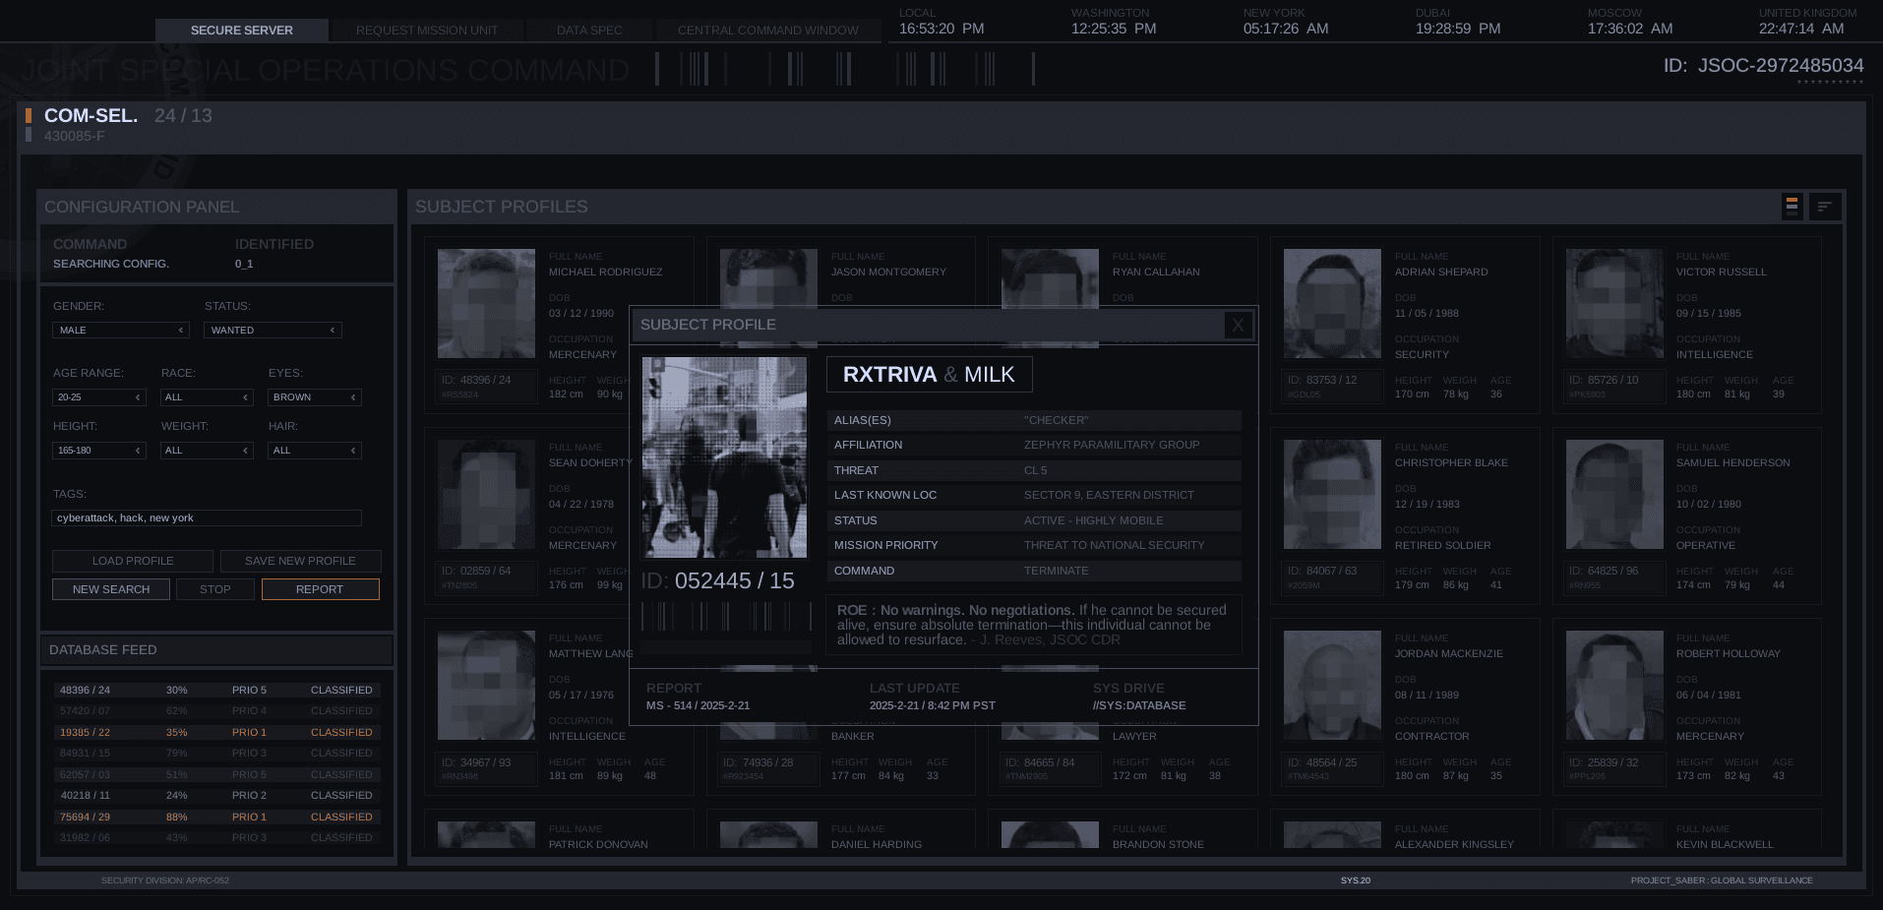Open the Request Mission Unit tab
Viewport: 1883px width, 910px height.
tap(427, 30)
